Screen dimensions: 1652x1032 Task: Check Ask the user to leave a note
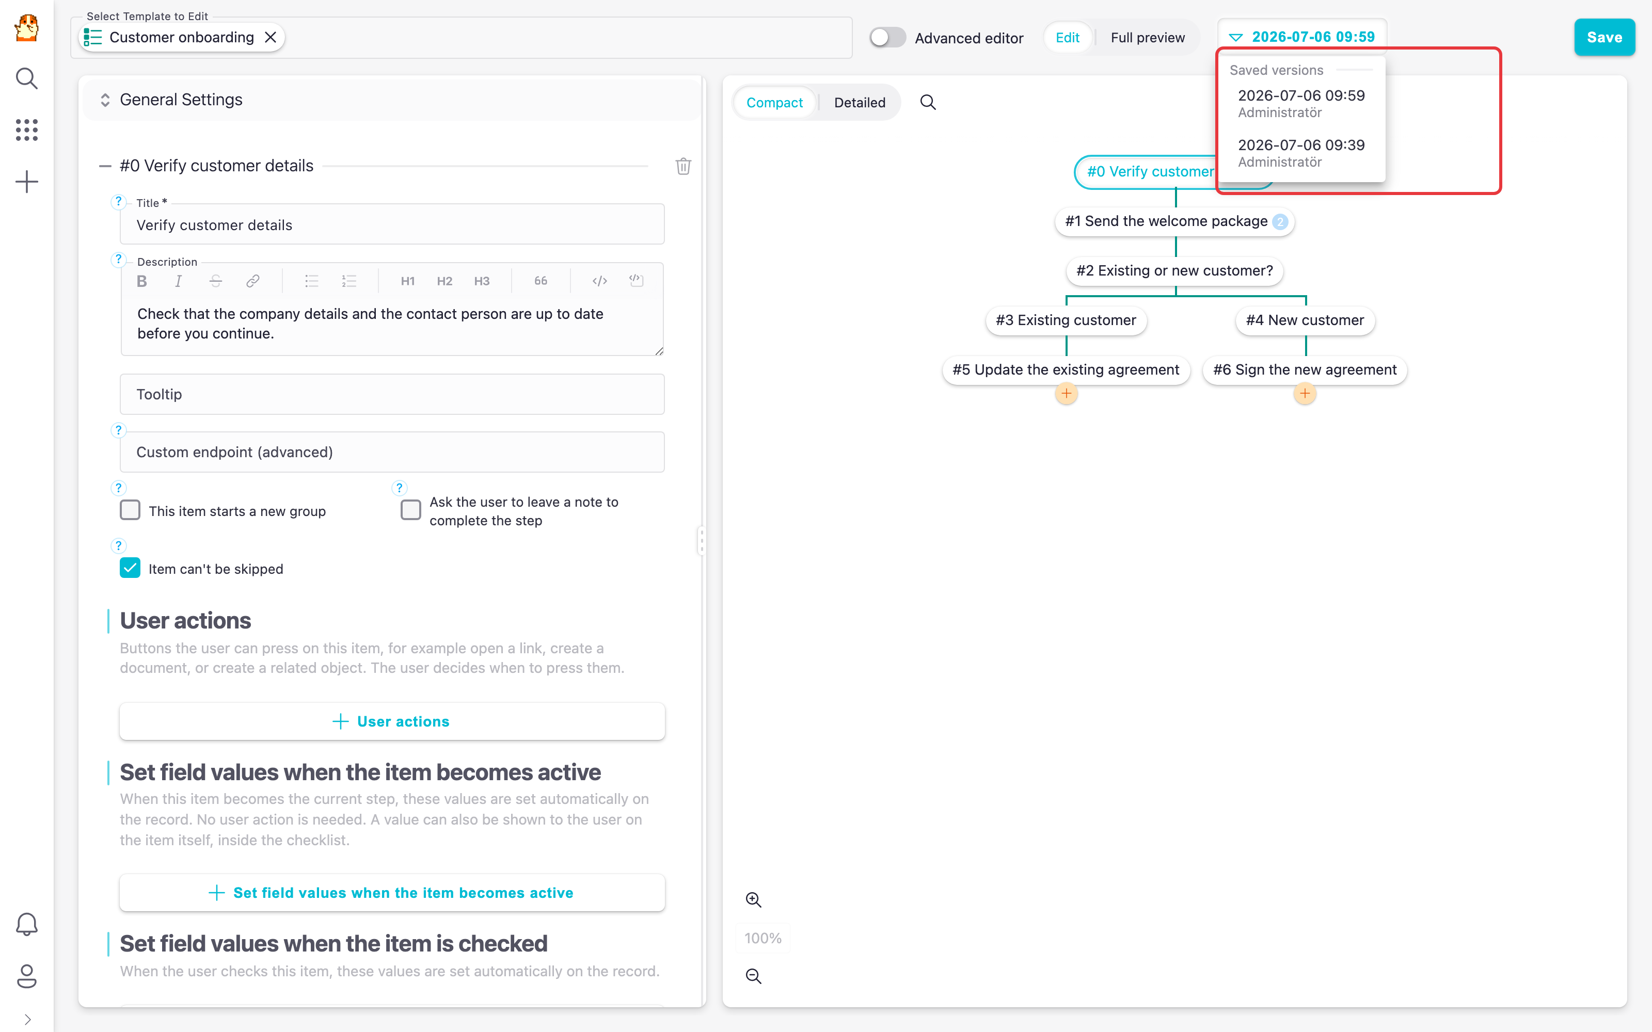(x=411, y=510)
